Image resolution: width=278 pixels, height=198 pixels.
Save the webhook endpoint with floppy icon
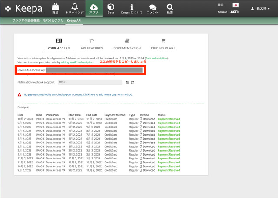point(126,82)
